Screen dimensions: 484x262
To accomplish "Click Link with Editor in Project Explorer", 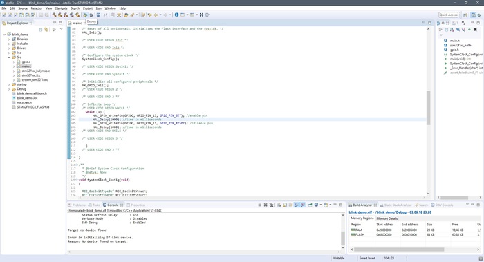I will [46, 30].
